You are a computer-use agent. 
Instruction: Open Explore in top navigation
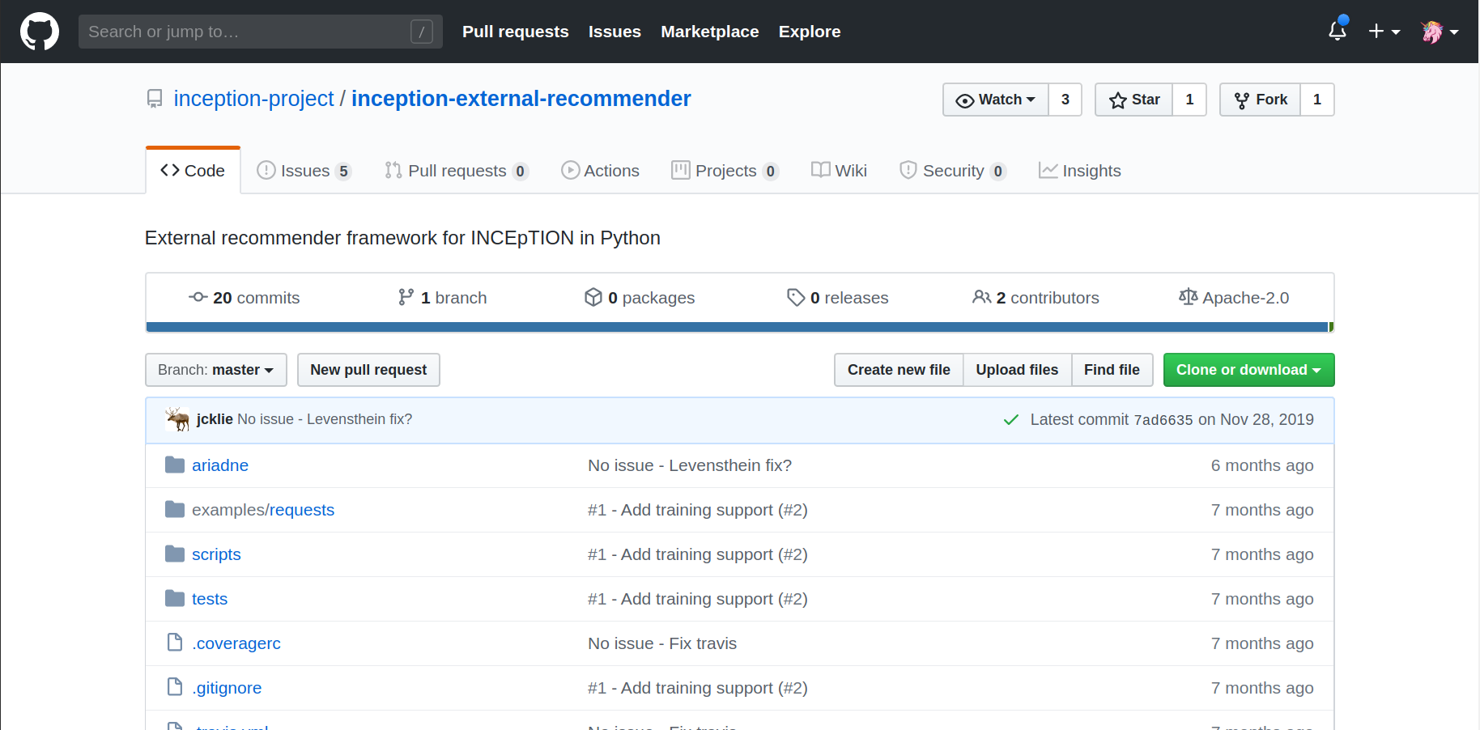click(810, 32)
